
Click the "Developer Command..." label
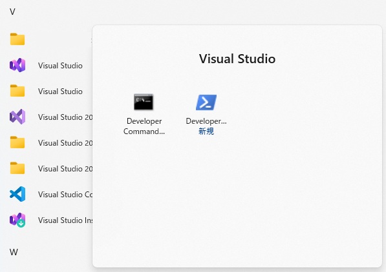pos(144,126)
